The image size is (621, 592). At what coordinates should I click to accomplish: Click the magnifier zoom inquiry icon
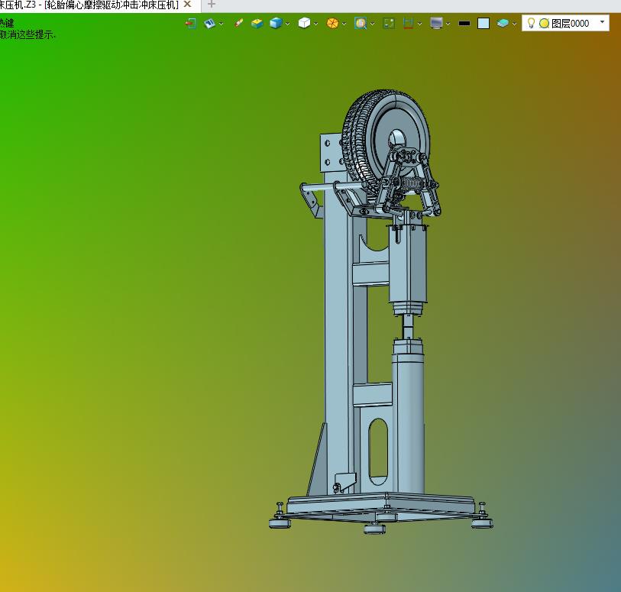(361, 24)
